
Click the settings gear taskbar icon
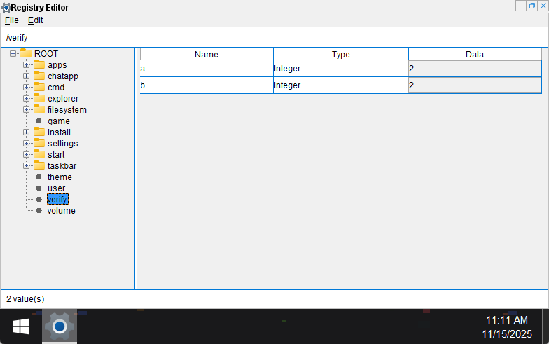60,326
